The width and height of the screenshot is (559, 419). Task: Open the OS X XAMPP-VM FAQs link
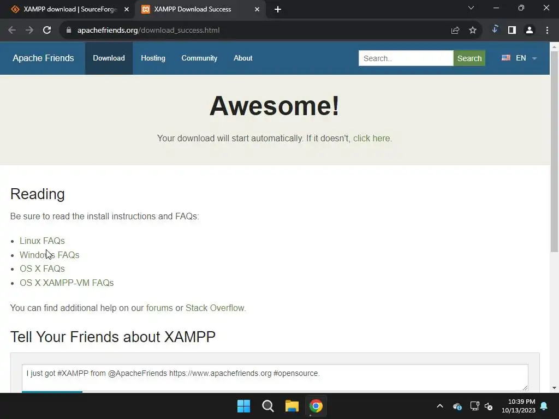(x=67, y=283)
